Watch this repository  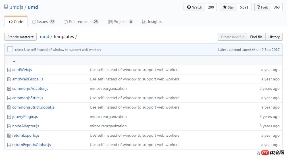(194, 7)
